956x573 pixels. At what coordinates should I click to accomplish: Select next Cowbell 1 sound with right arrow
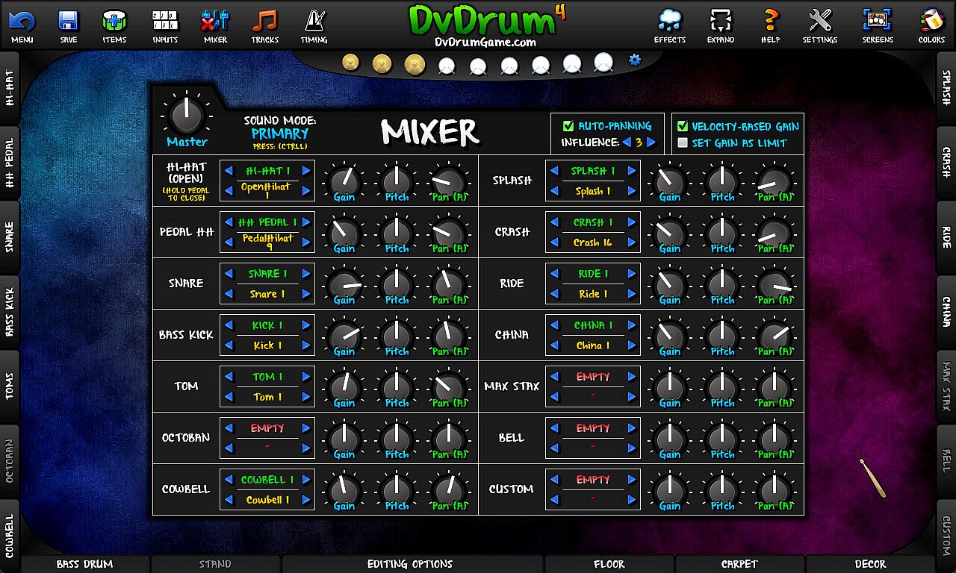pos(305,500)
